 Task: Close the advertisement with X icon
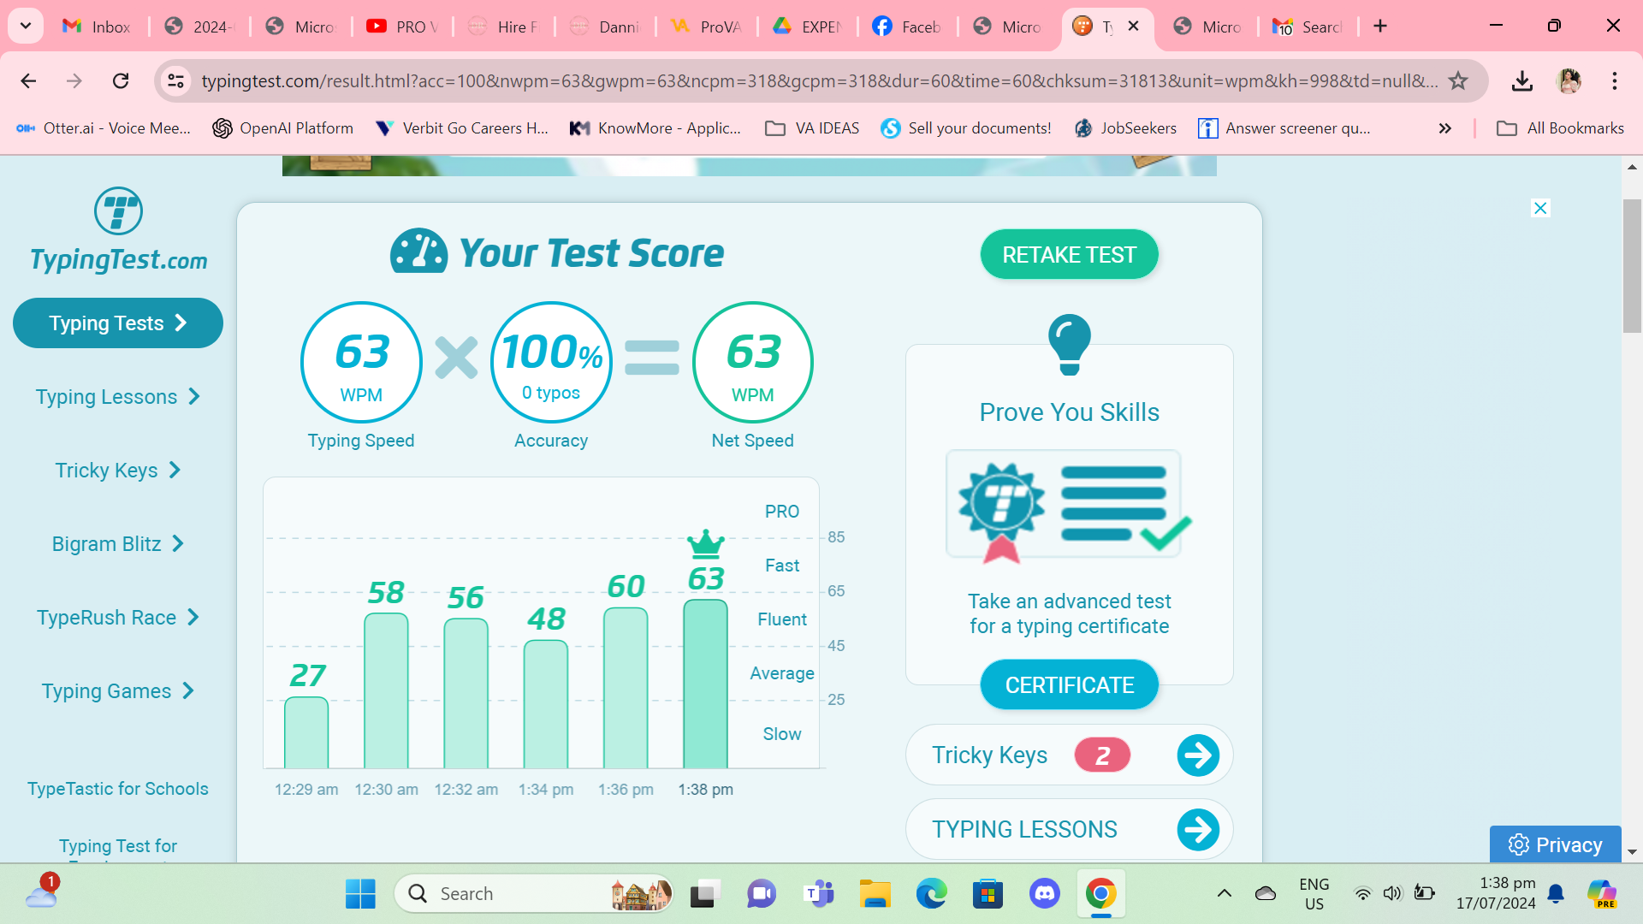click(1540, 208)
